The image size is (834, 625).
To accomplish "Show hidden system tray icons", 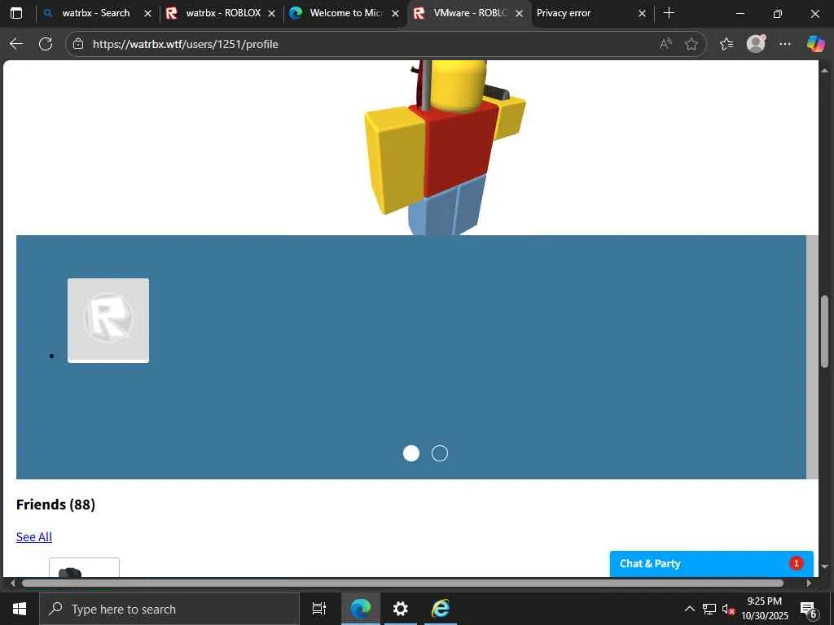I will [x=689, y=609].
